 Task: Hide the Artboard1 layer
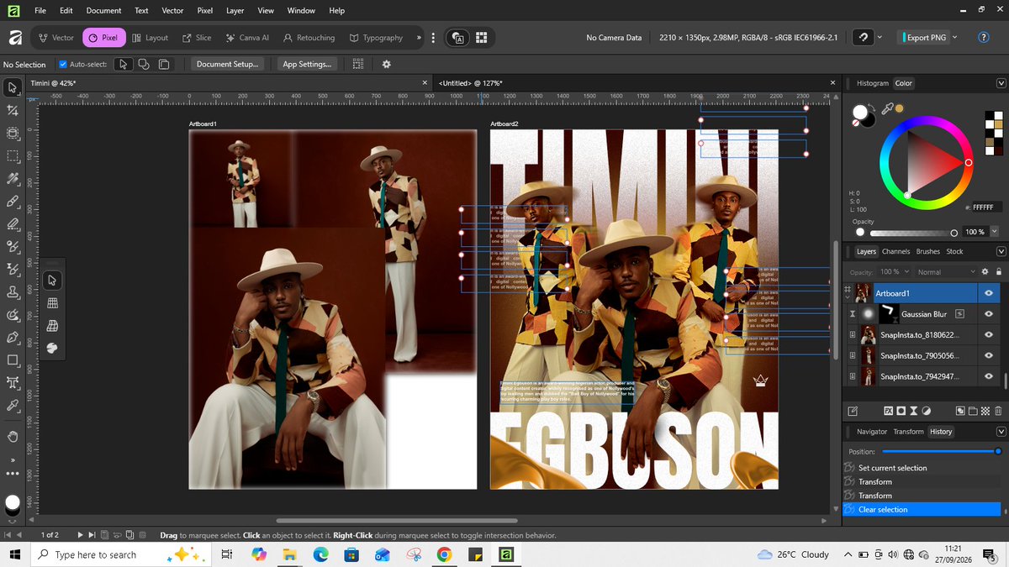tap(989, 293)
